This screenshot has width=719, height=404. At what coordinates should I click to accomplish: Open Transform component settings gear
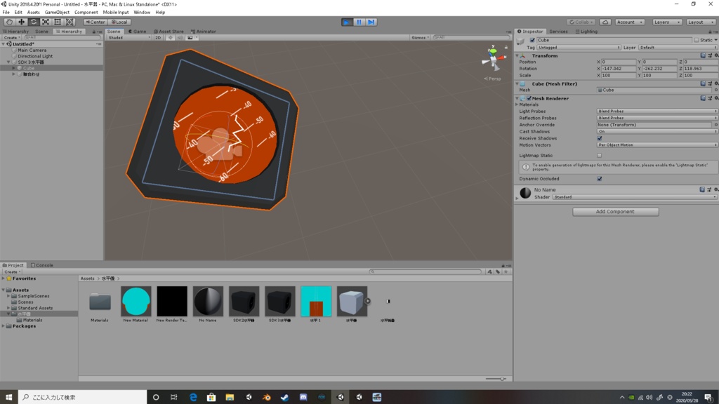coord(716,55)
